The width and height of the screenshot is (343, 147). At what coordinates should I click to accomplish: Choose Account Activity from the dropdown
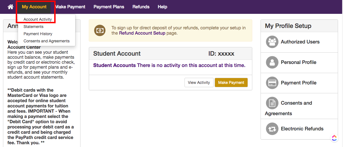(x=38, y=19)
